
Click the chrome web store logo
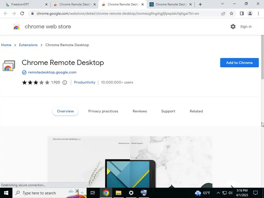16,27
